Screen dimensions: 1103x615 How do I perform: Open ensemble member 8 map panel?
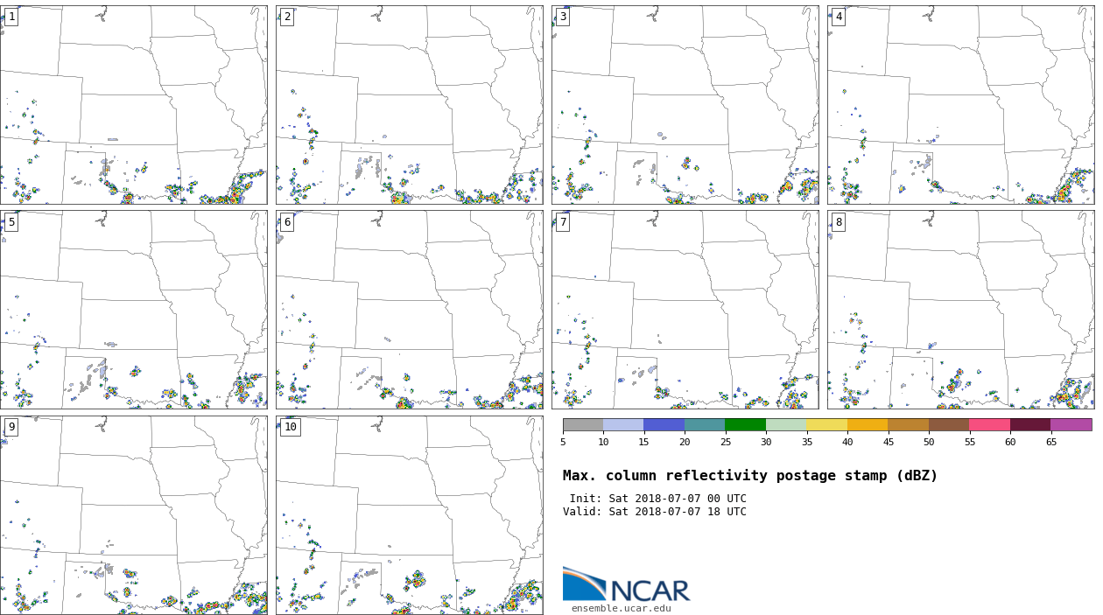(961, 310)
